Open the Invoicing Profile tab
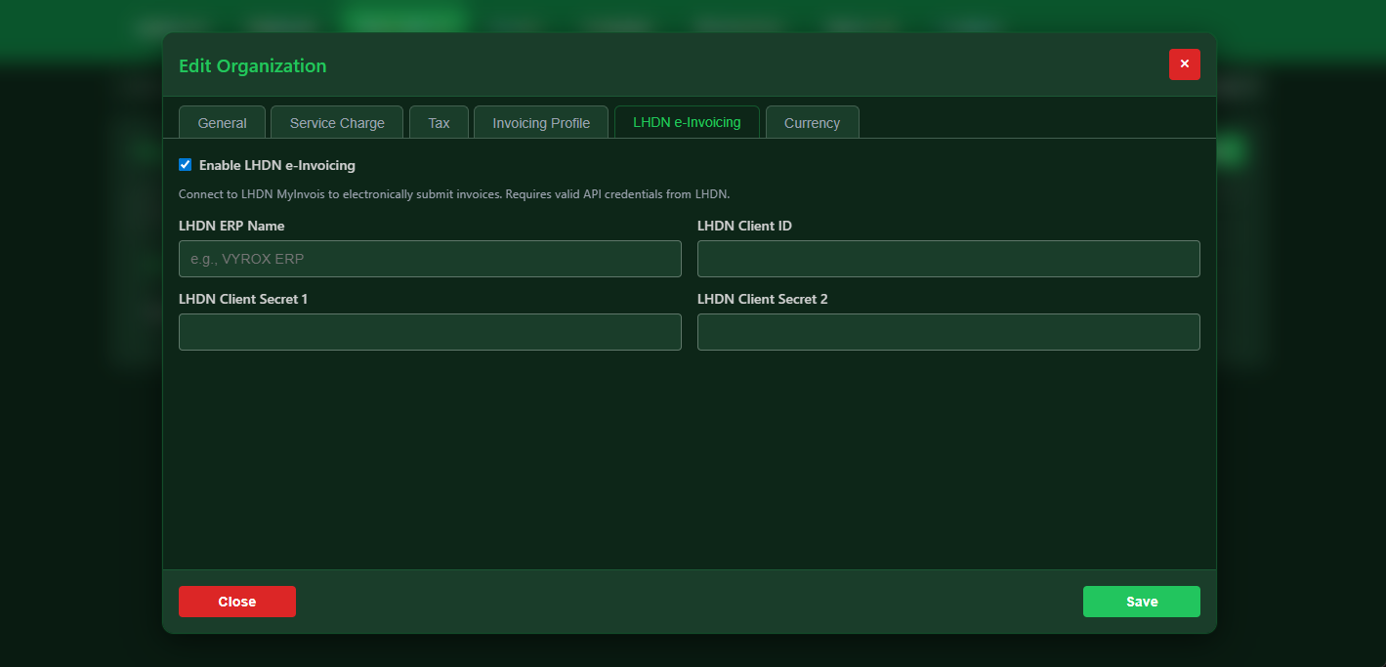The image size is (1386, 667). 540,122
